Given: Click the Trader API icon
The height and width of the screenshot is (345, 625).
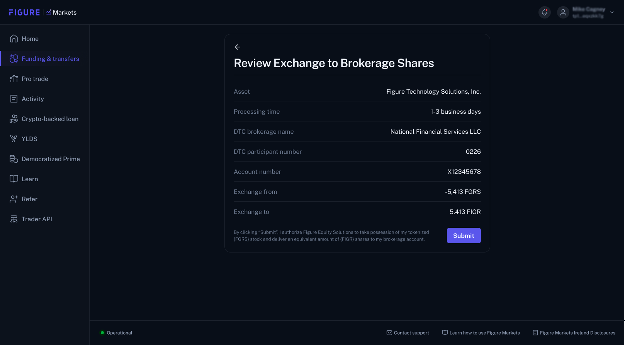Looking at the screenshot, I should click(x=14, y=219).
